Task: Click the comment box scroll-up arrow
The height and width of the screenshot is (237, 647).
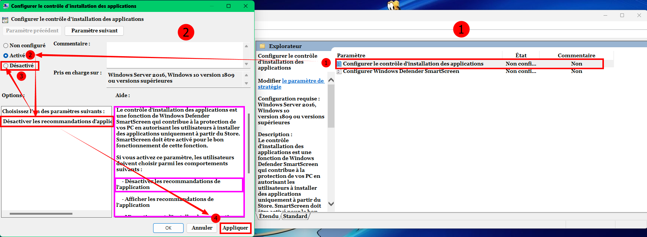Action: (246, 46)
